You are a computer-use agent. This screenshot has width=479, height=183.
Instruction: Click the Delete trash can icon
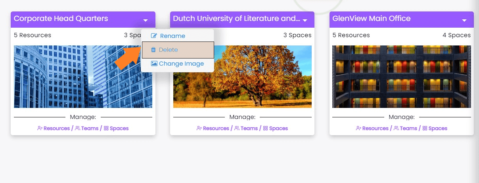tap(153, 50)
